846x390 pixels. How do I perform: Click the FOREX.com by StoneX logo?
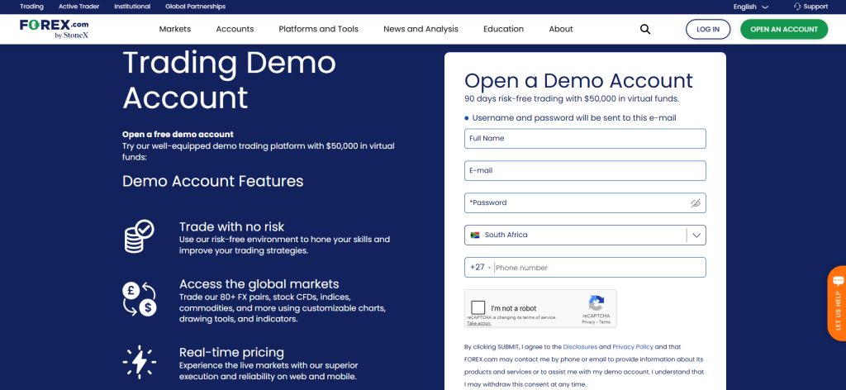point(54,29)
